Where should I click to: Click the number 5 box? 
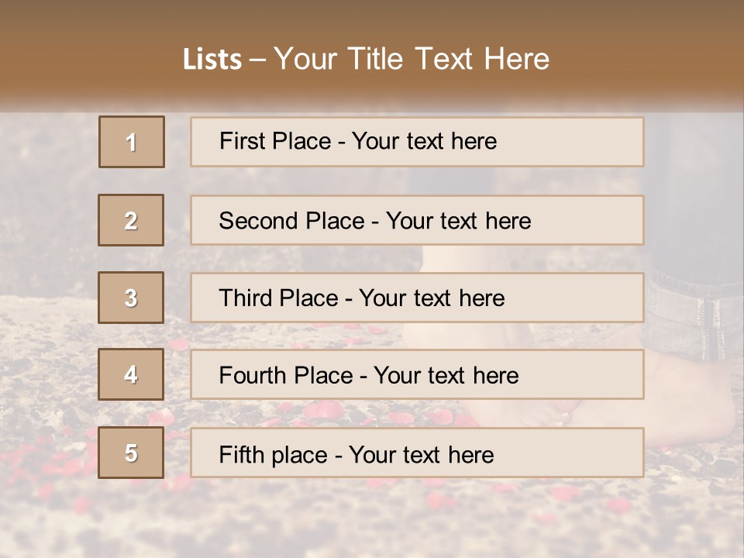pos(131,453)
